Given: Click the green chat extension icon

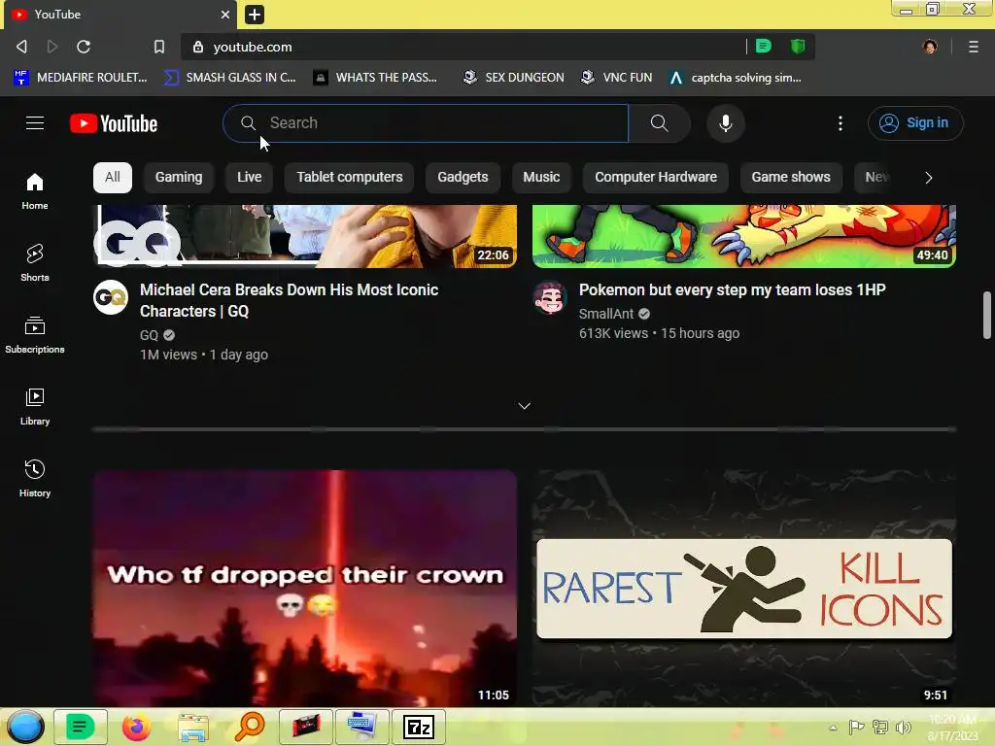Looking at the screenshot, I should pos(764,46).
